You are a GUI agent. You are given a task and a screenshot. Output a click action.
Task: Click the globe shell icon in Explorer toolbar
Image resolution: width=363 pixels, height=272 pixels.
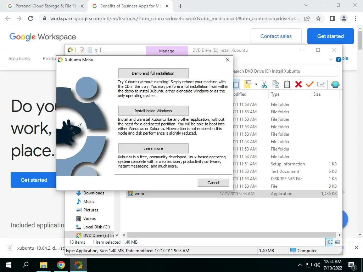pyautogui.click(x=335, y=84)
